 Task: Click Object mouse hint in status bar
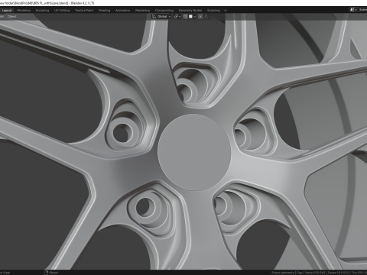coord(54,273)
